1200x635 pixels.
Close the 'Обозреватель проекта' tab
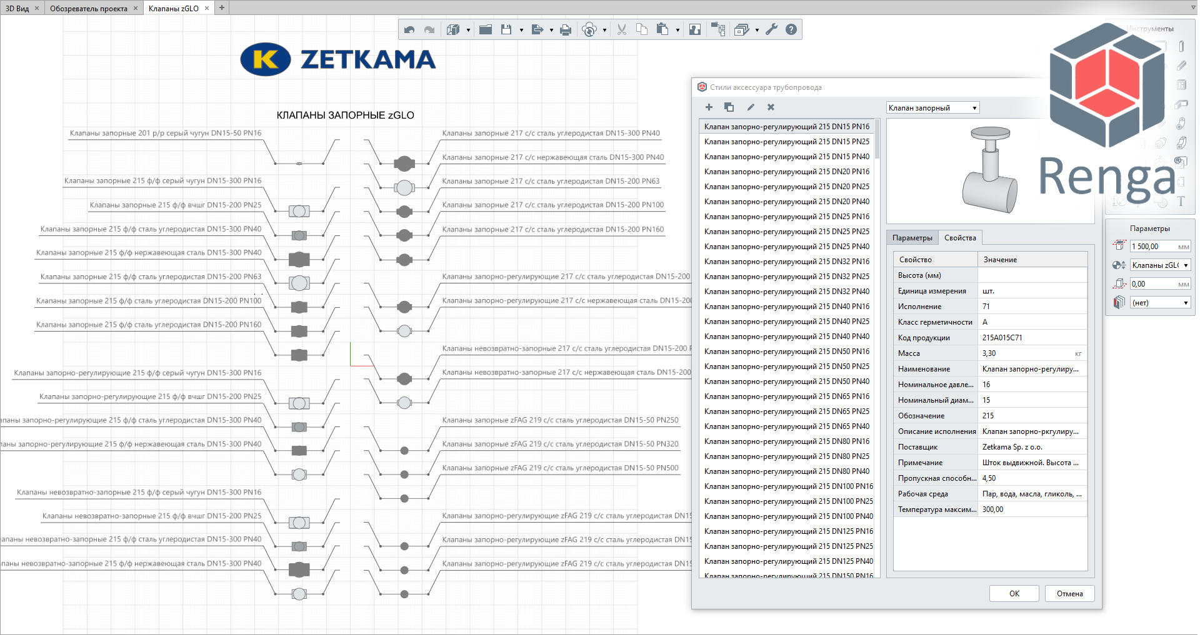click(x=136, y=9)
